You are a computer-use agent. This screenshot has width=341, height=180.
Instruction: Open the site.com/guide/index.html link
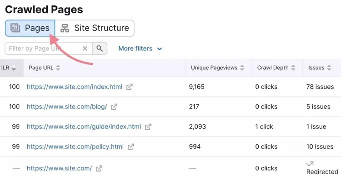click(84, 126)
